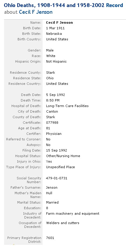Click the Farm machinery and equipment value
The image size is (126, 246).
click(73, 214)
